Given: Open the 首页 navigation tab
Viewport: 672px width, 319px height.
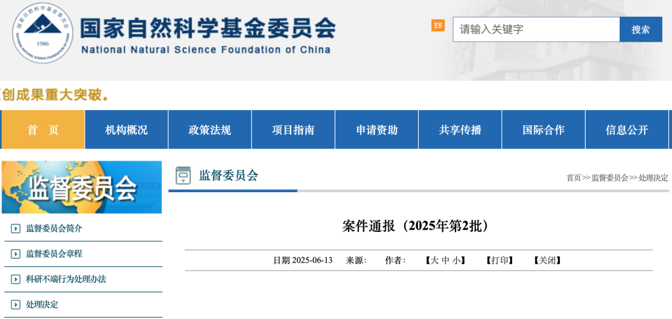Looking at the screenshot, I should [x=43, y=130].
